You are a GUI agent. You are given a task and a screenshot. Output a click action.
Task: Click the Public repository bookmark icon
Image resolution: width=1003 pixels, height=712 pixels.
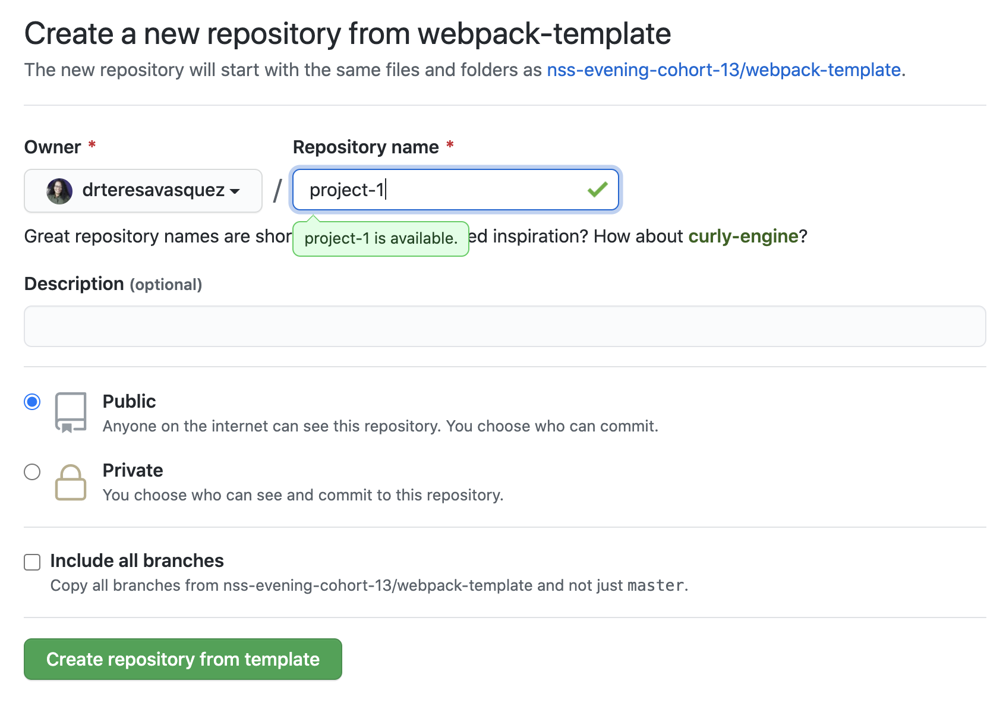70,411
